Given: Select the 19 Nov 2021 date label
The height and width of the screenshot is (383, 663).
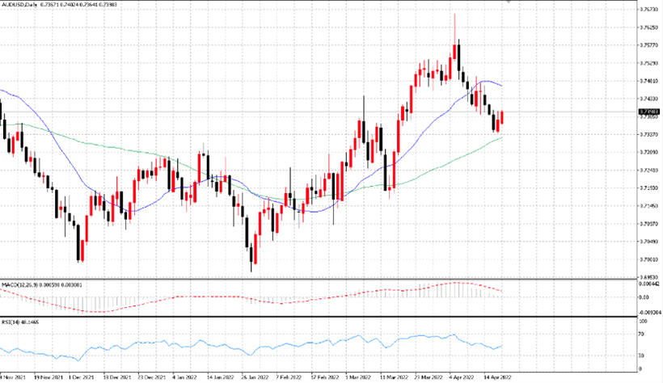Looking at the screenshot, I should (48, 377).
